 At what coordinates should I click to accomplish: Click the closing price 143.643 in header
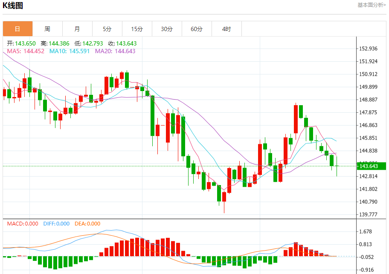126,43
